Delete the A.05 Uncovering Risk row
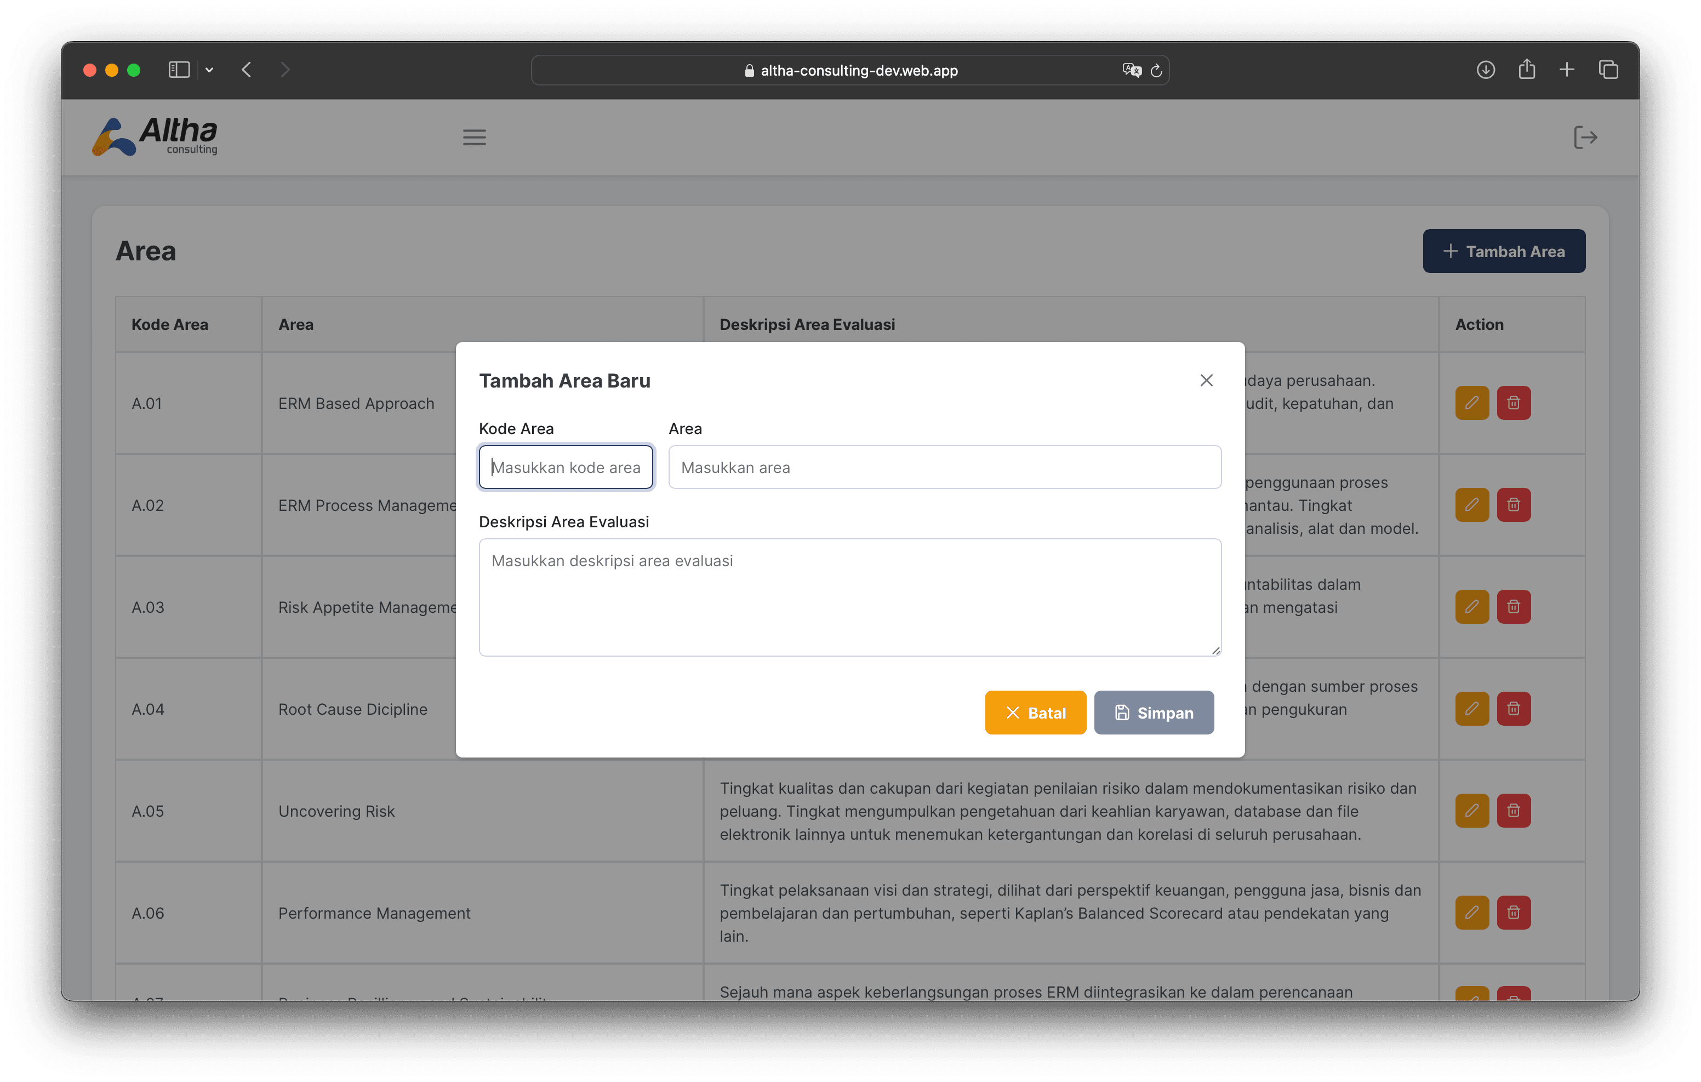The height and width of the screenshot is (1082, 1701). (1513, 810)
